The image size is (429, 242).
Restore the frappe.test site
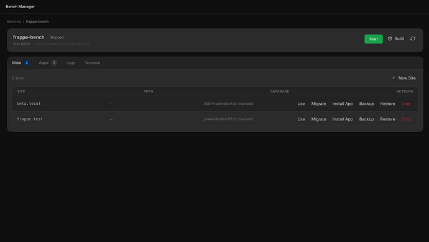click(387, 119)
